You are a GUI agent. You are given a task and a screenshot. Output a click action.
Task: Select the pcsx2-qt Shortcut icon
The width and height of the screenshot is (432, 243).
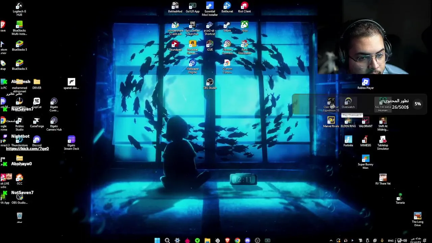[x=210, y=29]
